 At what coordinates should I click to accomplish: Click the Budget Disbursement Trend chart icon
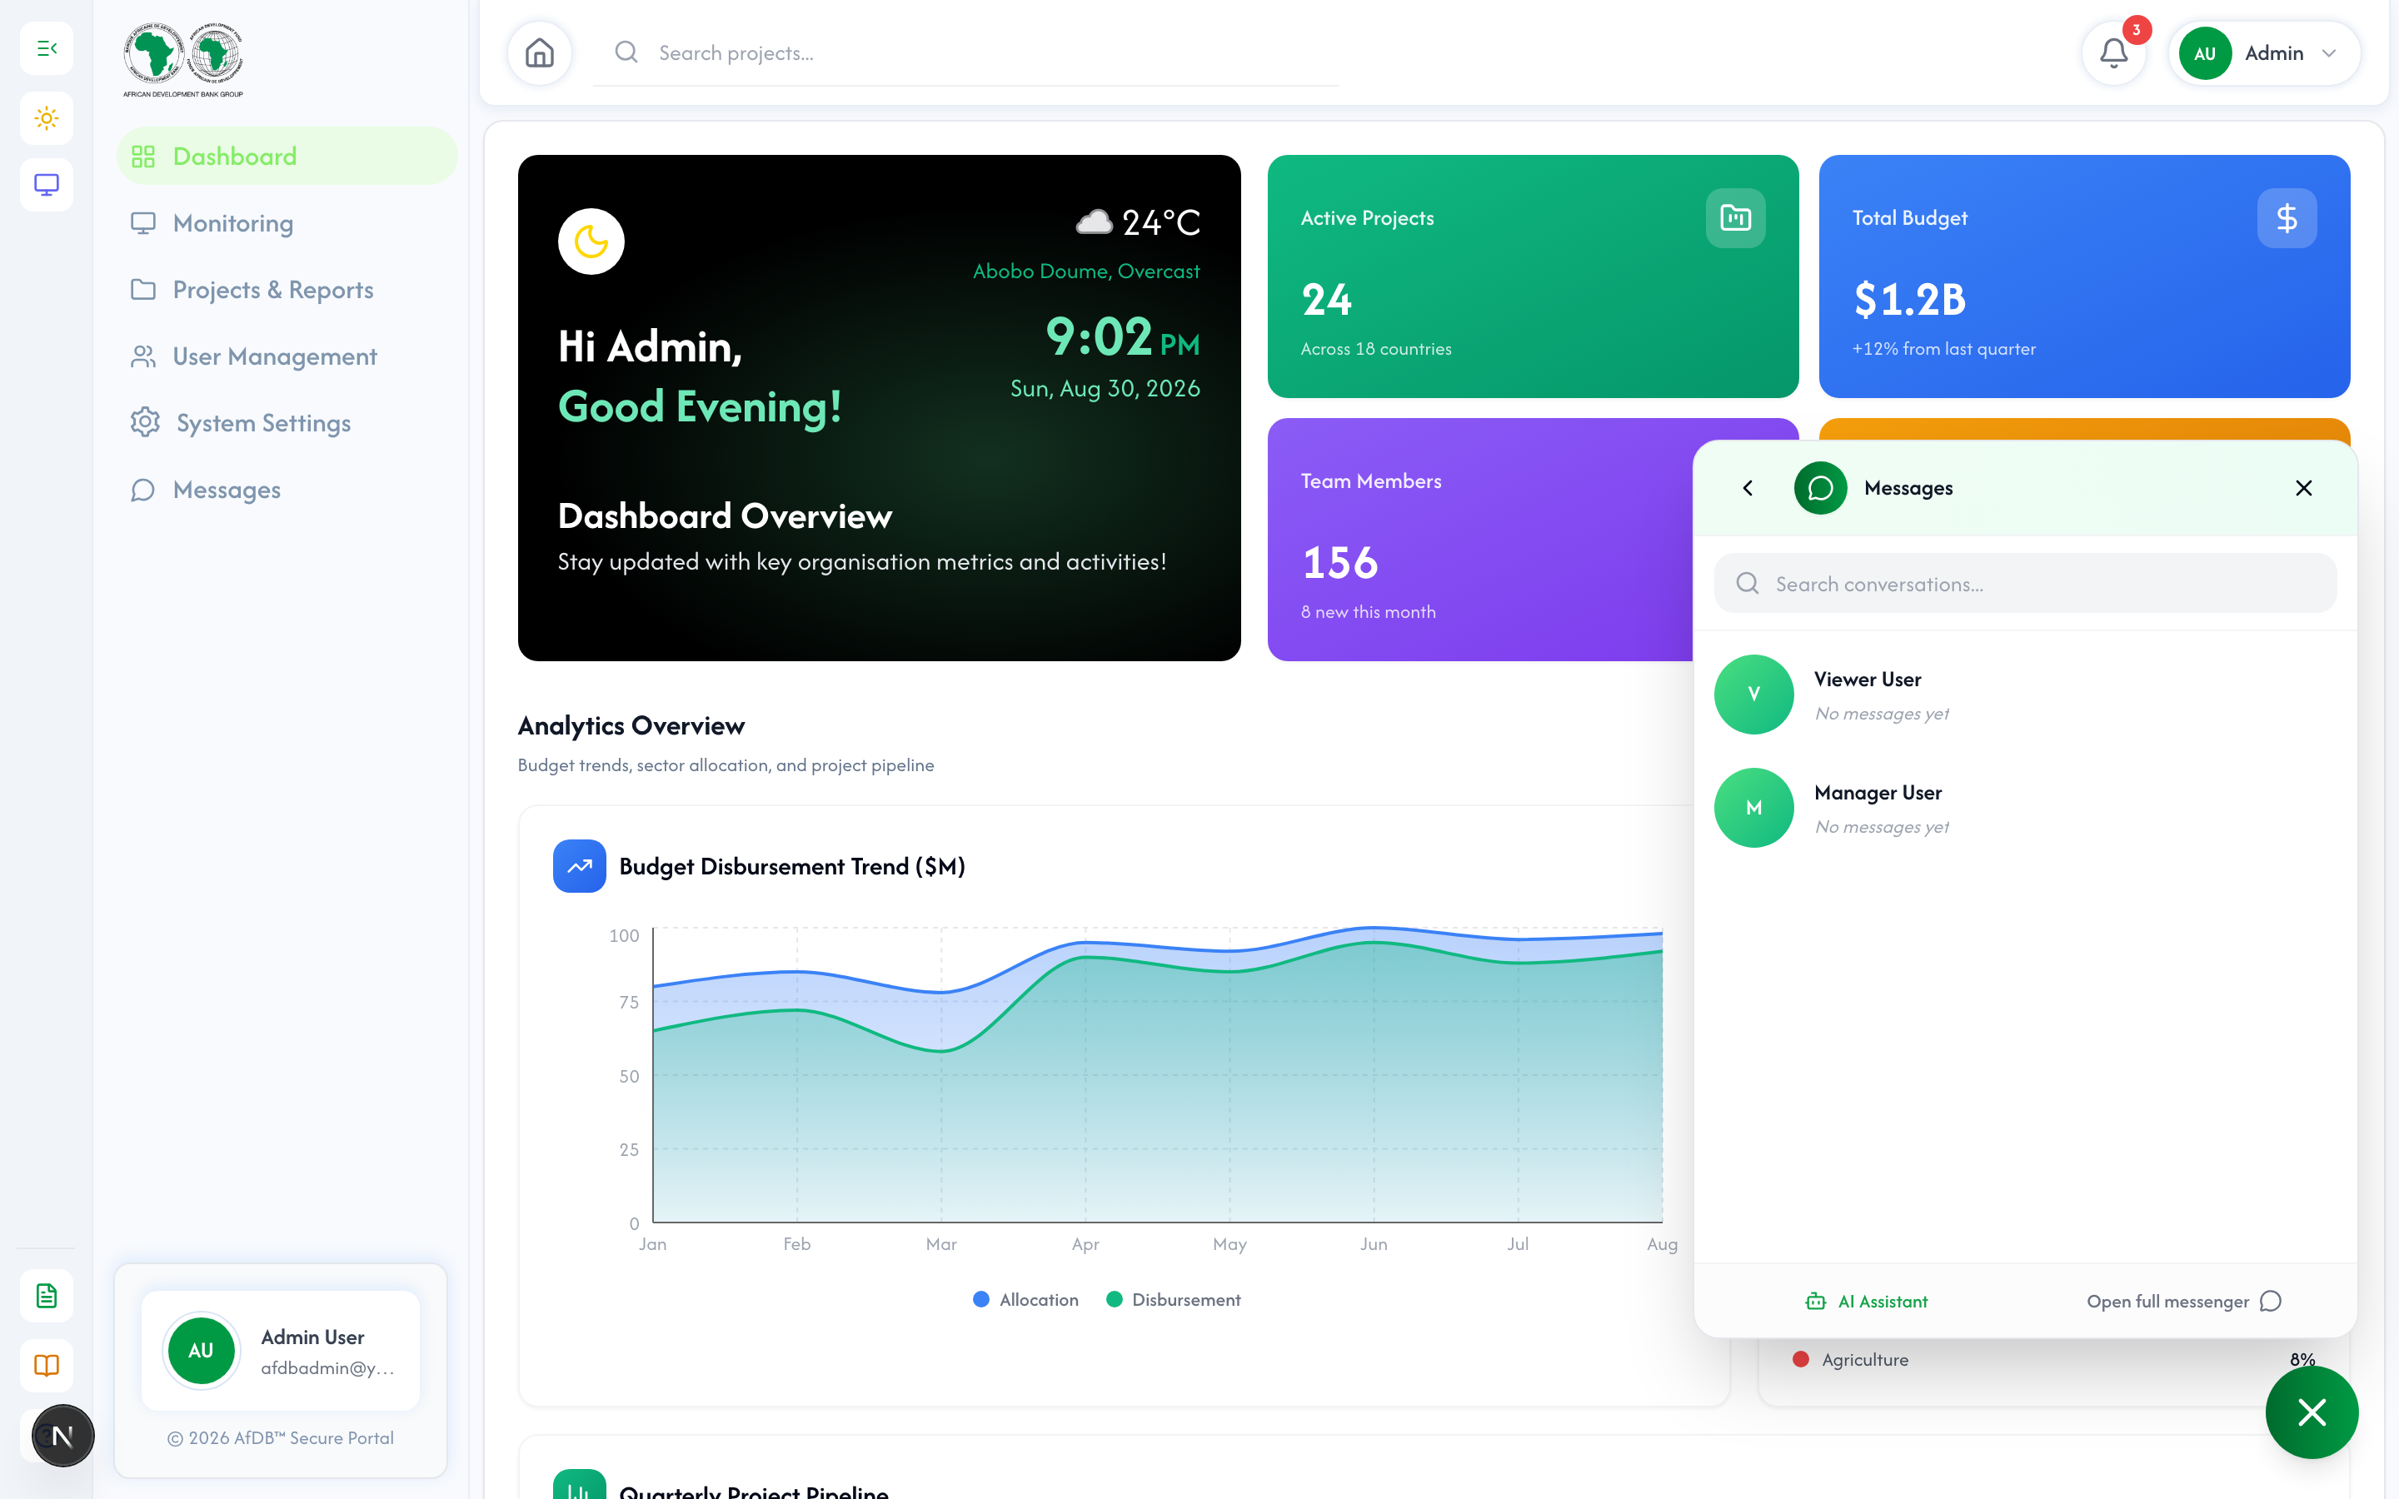[579, 865]
